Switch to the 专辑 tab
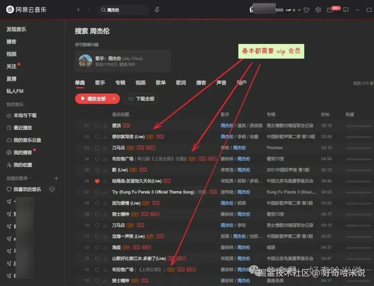 pos(120,83)
